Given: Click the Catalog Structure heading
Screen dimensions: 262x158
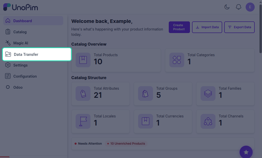Looking at the screenshot, I should coord(89,78).
